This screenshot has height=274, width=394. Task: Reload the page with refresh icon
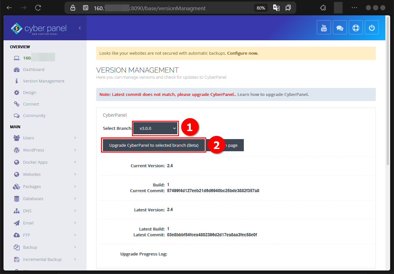coord(38,8)
